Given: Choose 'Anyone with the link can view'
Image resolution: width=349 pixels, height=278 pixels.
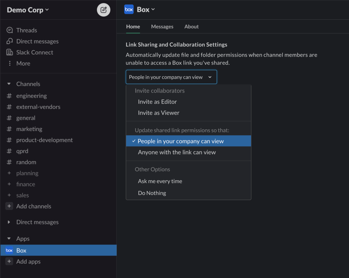Looking at the screenshot, I should (x=177, y=152).
